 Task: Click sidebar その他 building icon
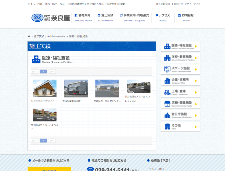tap(167, 127)
